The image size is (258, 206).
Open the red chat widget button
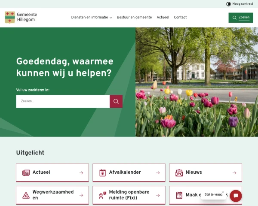click(x=236, y=196)
